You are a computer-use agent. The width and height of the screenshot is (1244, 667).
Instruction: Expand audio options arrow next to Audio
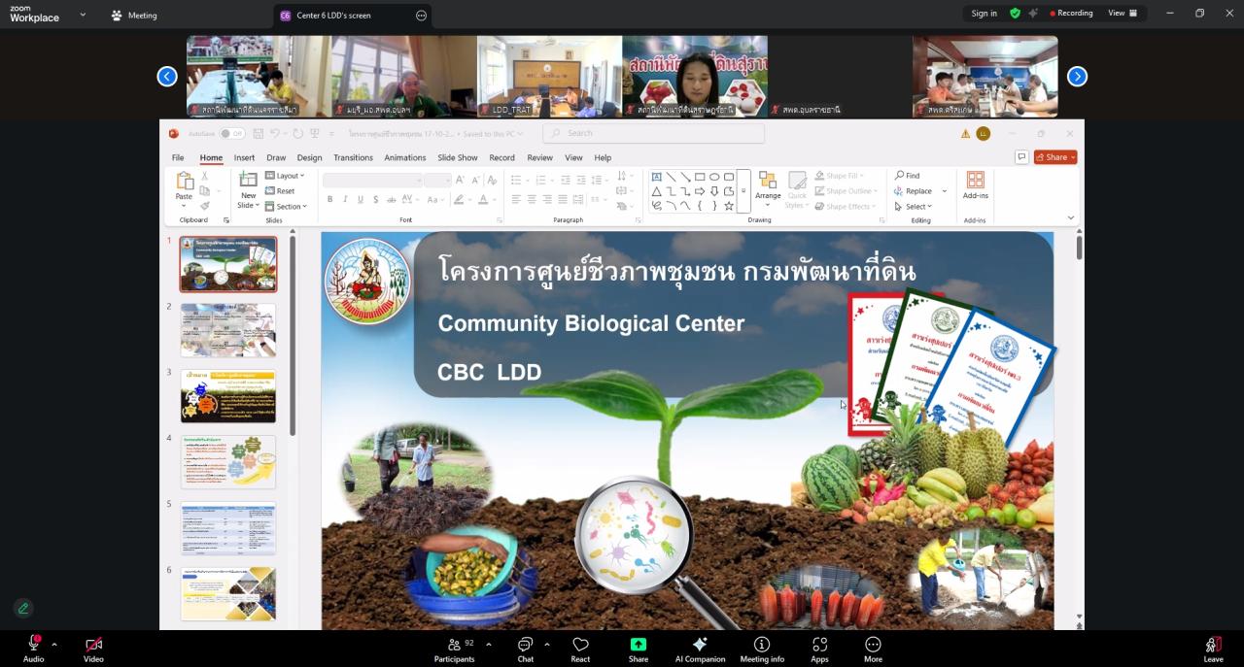54,644
